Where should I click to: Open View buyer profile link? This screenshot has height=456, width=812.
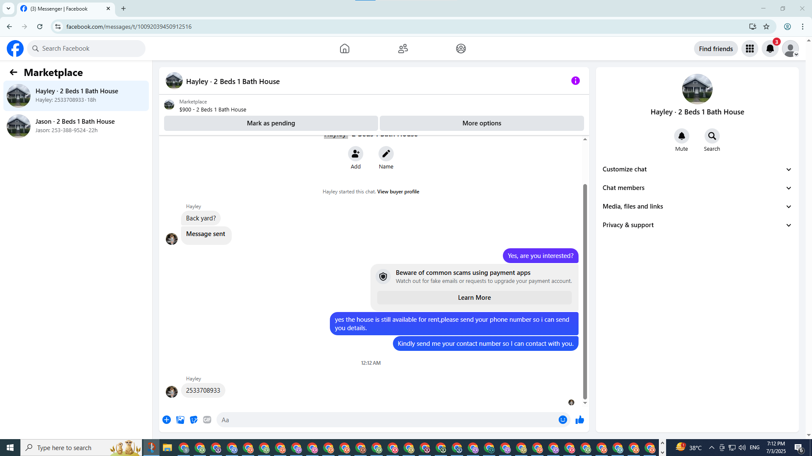tap(398, 192)
